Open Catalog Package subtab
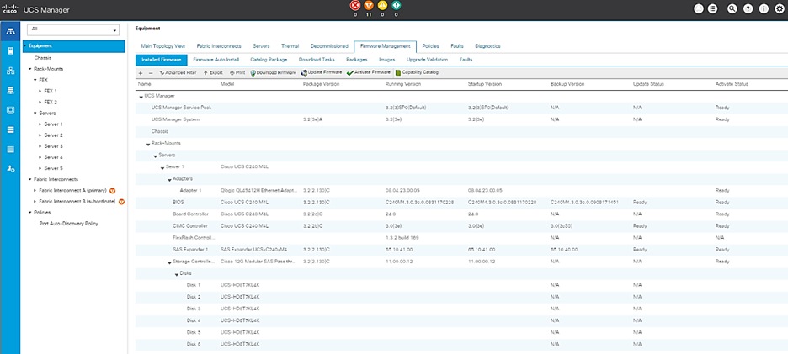 (x=269, y=60)
